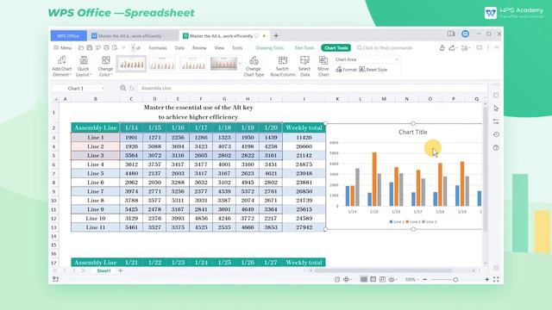Add a new document tab
The image size is (552, 310).
point(276,35)
